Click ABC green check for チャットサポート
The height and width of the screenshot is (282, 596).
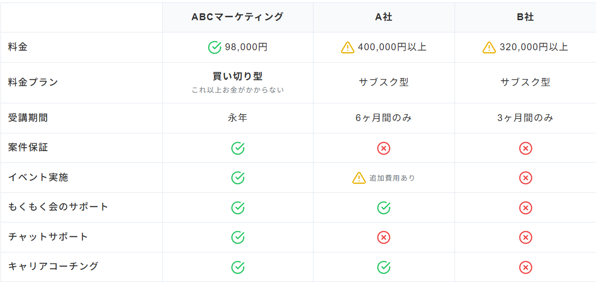point(238,237)
